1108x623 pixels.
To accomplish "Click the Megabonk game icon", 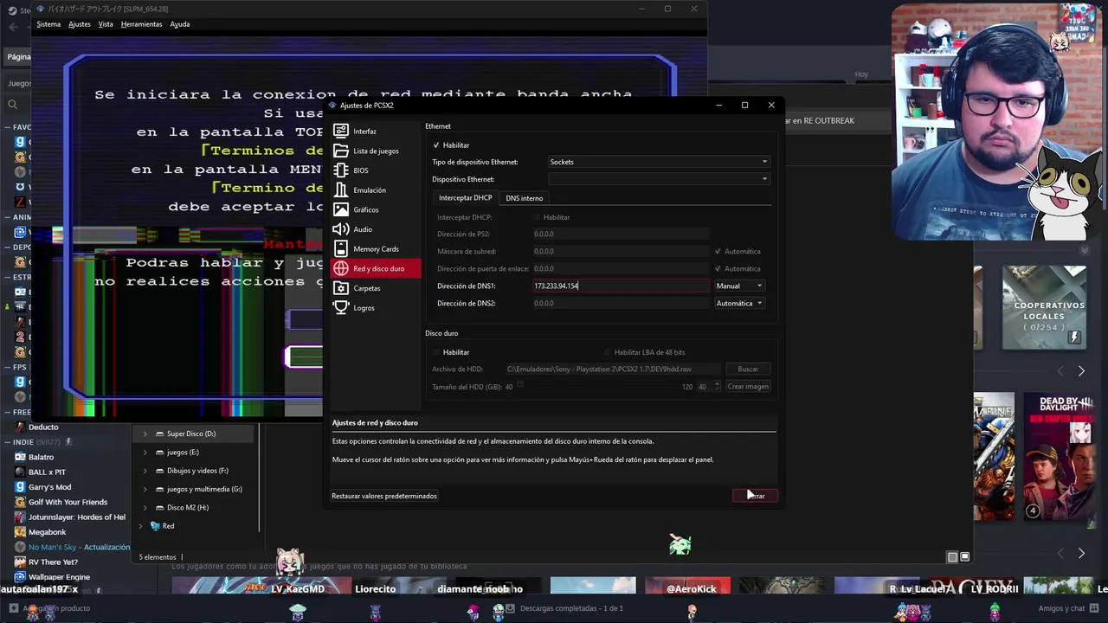I will click(x=21, y=532).
